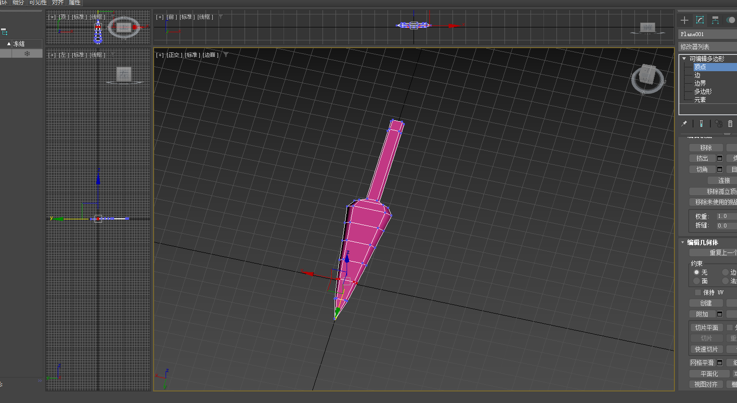Click the frozen snowflake icon in scene explorer

27,53
